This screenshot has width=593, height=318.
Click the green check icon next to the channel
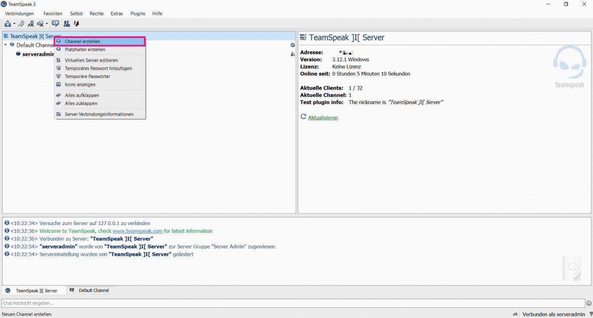click(x=292, y=45)
